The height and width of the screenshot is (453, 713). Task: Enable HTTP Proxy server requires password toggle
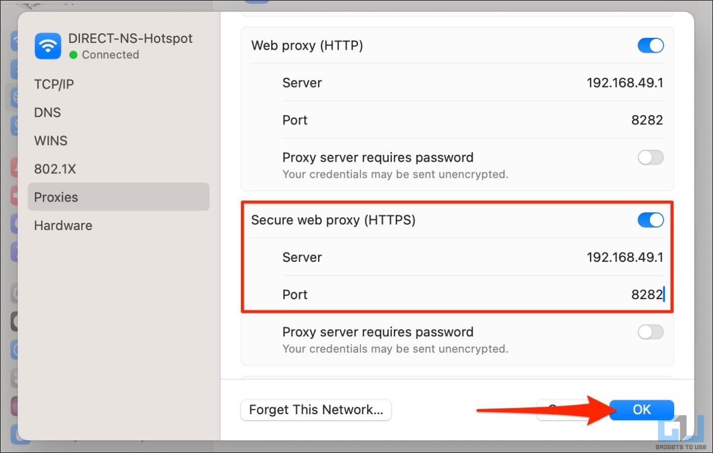(651, 157)
